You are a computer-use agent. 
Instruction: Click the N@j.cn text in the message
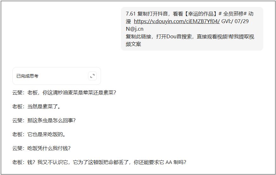pos(135,29)
